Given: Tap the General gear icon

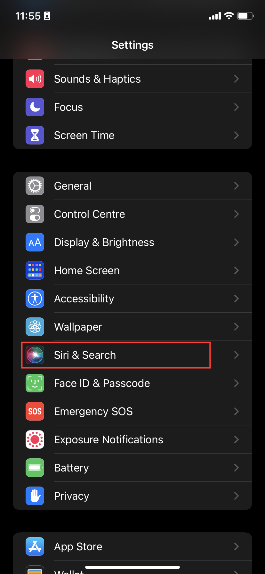Looking at the screenshot, I should [x=35, y=186].
